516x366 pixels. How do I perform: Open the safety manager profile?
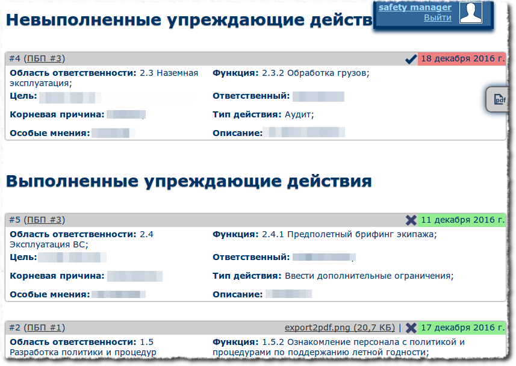(415, 7)
